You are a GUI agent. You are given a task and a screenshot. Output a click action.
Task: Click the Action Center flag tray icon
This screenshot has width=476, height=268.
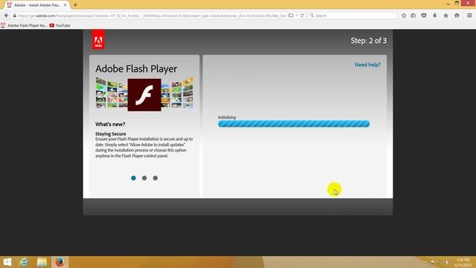(433, 262)
